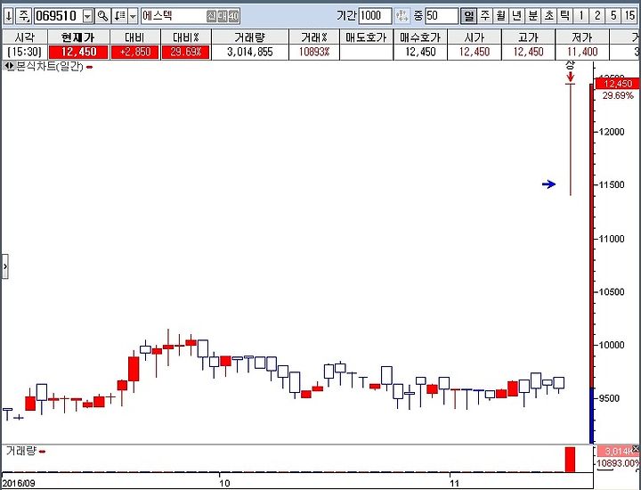Click the 주 market type button
The width and height of the screenshot is (641, 490).
[23, 16]
